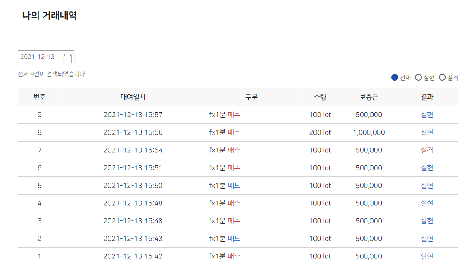Select the 전체 radio button
Image resolution: width=475 pixels, height=277 pixels.
pyautogui.click(x=394, y=78)
